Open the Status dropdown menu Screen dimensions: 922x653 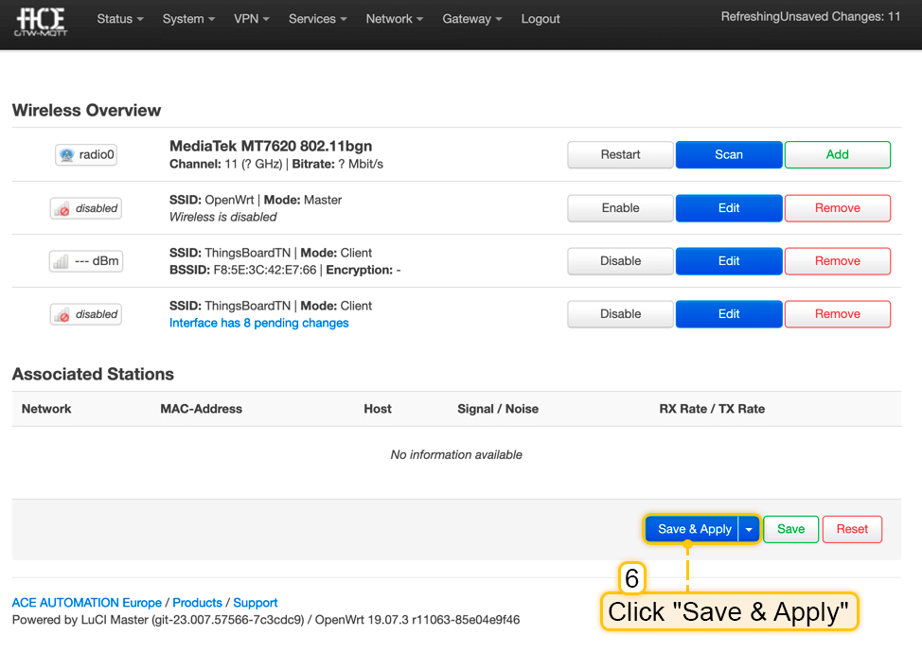pyautogui.click(x=120, y=19)
